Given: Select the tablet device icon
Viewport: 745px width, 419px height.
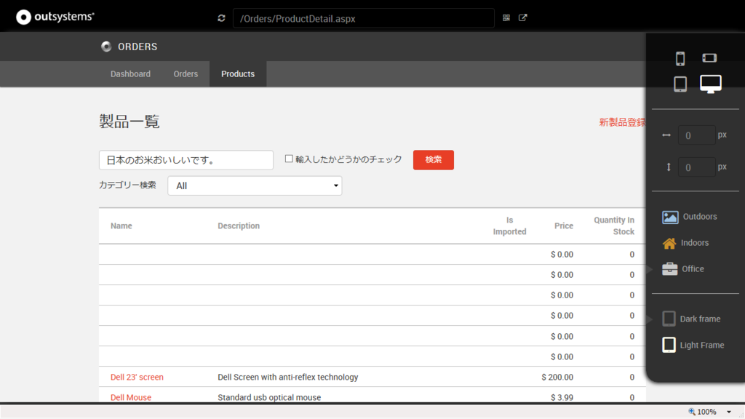Looking at the screenshot, I should click(680, 84).
